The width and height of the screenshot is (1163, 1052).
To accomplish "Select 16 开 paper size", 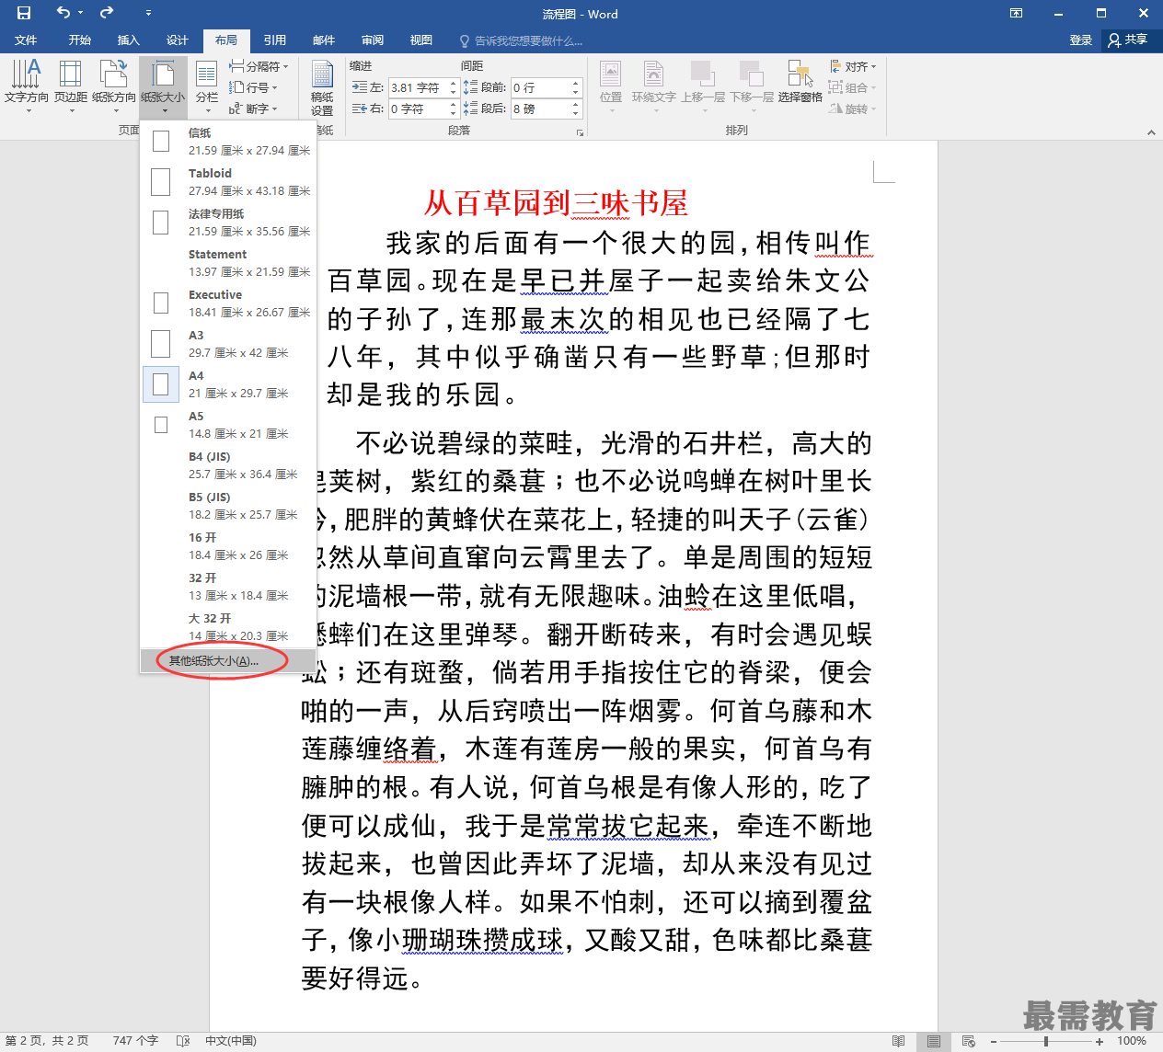I will [228, 545].
